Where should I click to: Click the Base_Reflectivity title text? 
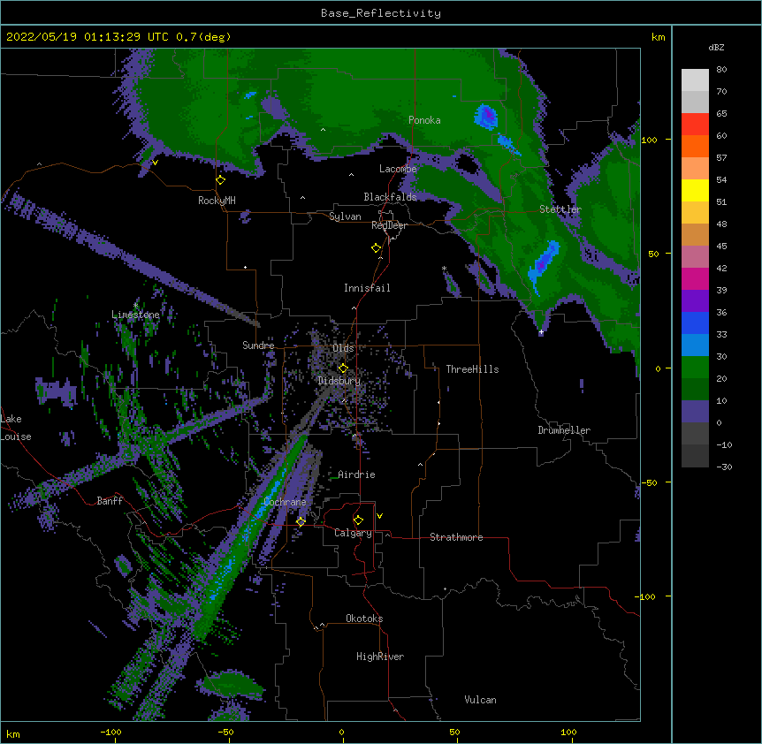[x=381, y=13]
